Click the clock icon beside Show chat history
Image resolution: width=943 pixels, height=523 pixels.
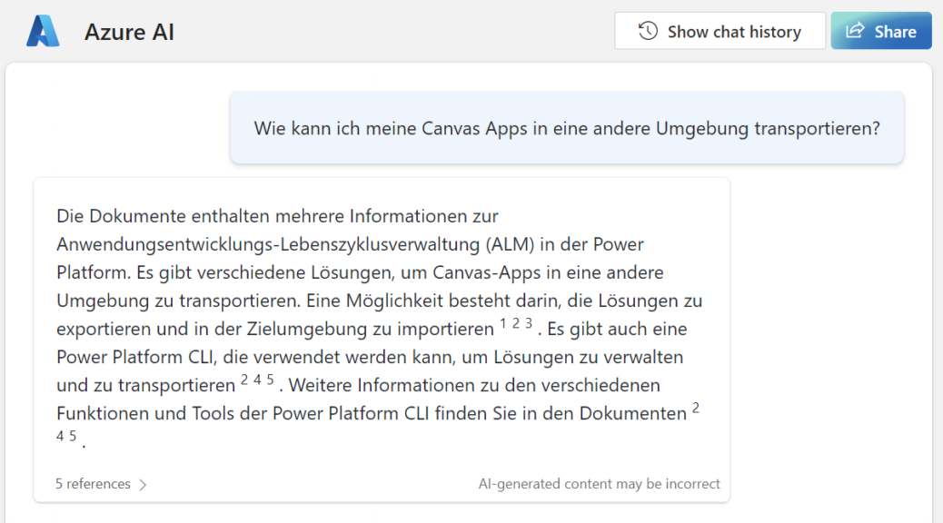pos(648,32)
